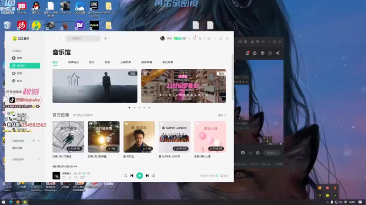Click the 最 SUPER JUNIOR playlist title

(169, 156)
